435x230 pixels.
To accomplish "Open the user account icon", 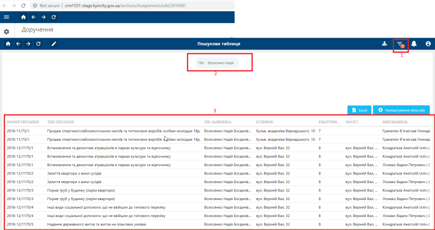I will pos(428,44).
